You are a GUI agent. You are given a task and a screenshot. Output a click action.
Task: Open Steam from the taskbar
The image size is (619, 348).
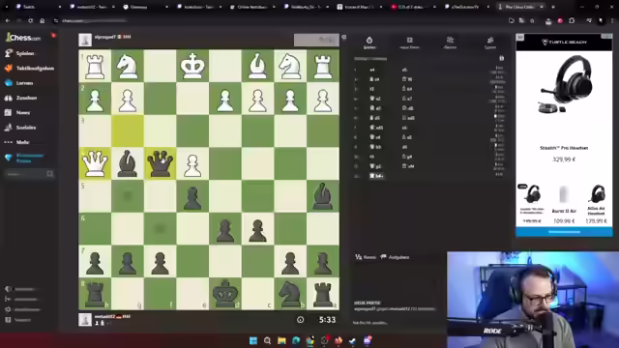[x=352, y=340]
